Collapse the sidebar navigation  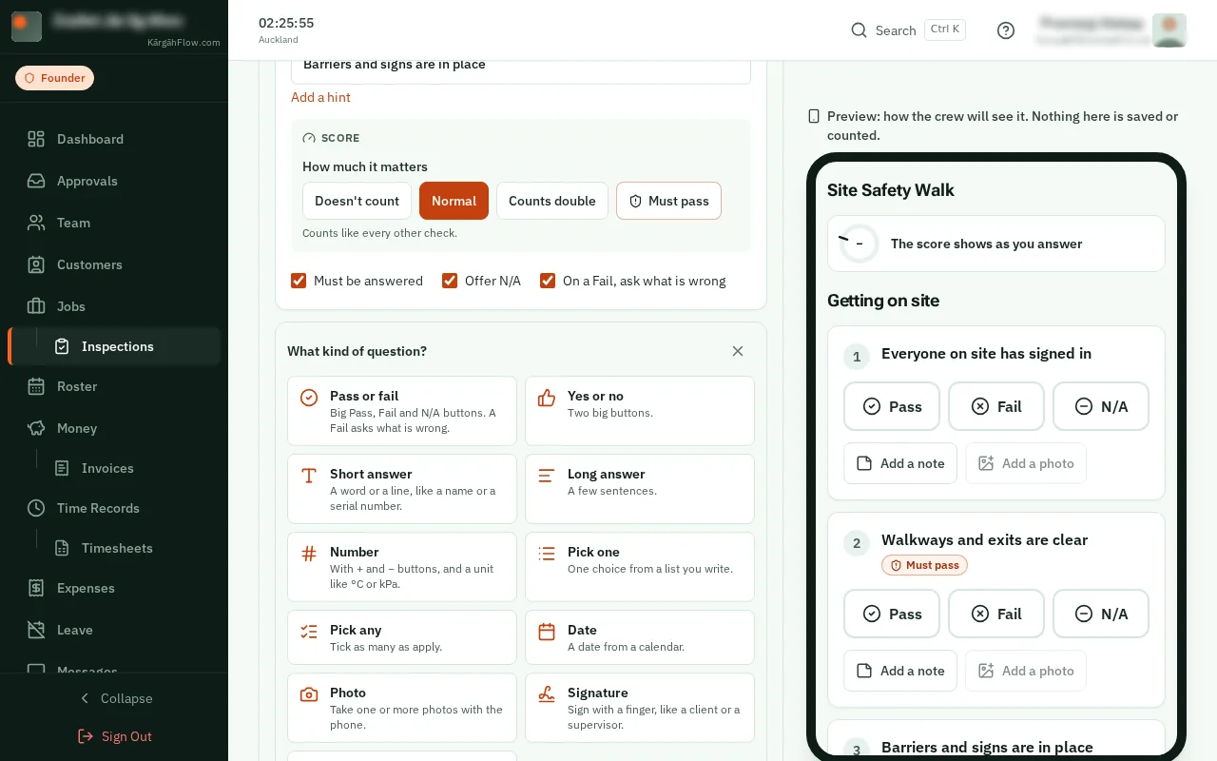click(114, 698)
